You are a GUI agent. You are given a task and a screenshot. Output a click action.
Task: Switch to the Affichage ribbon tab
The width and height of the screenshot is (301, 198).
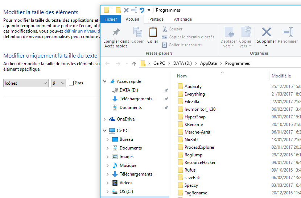pos(183,19)
